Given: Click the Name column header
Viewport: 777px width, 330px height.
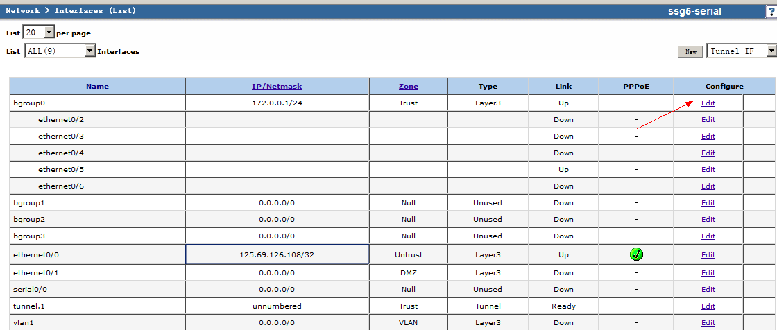Looking at the screenshot, I should 97,87.
